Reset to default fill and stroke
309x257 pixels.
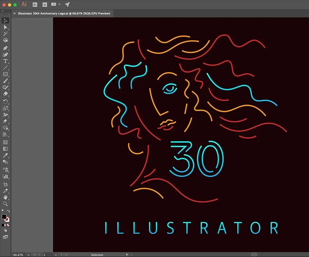(3, 211)
